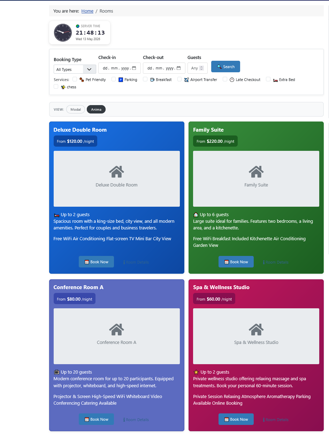Book Now for Family Suite
This screenshot has width=329, height=434.
click(x=236, y=262)
